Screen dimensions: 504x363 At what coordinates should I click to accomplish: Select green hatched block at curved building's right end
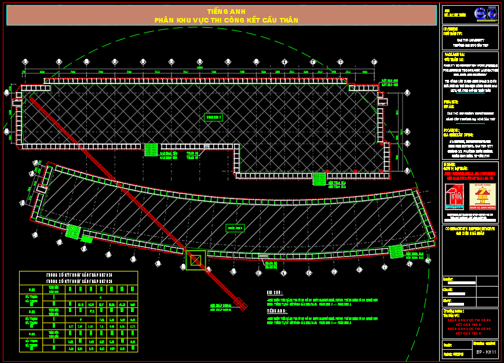pos(396,251)
